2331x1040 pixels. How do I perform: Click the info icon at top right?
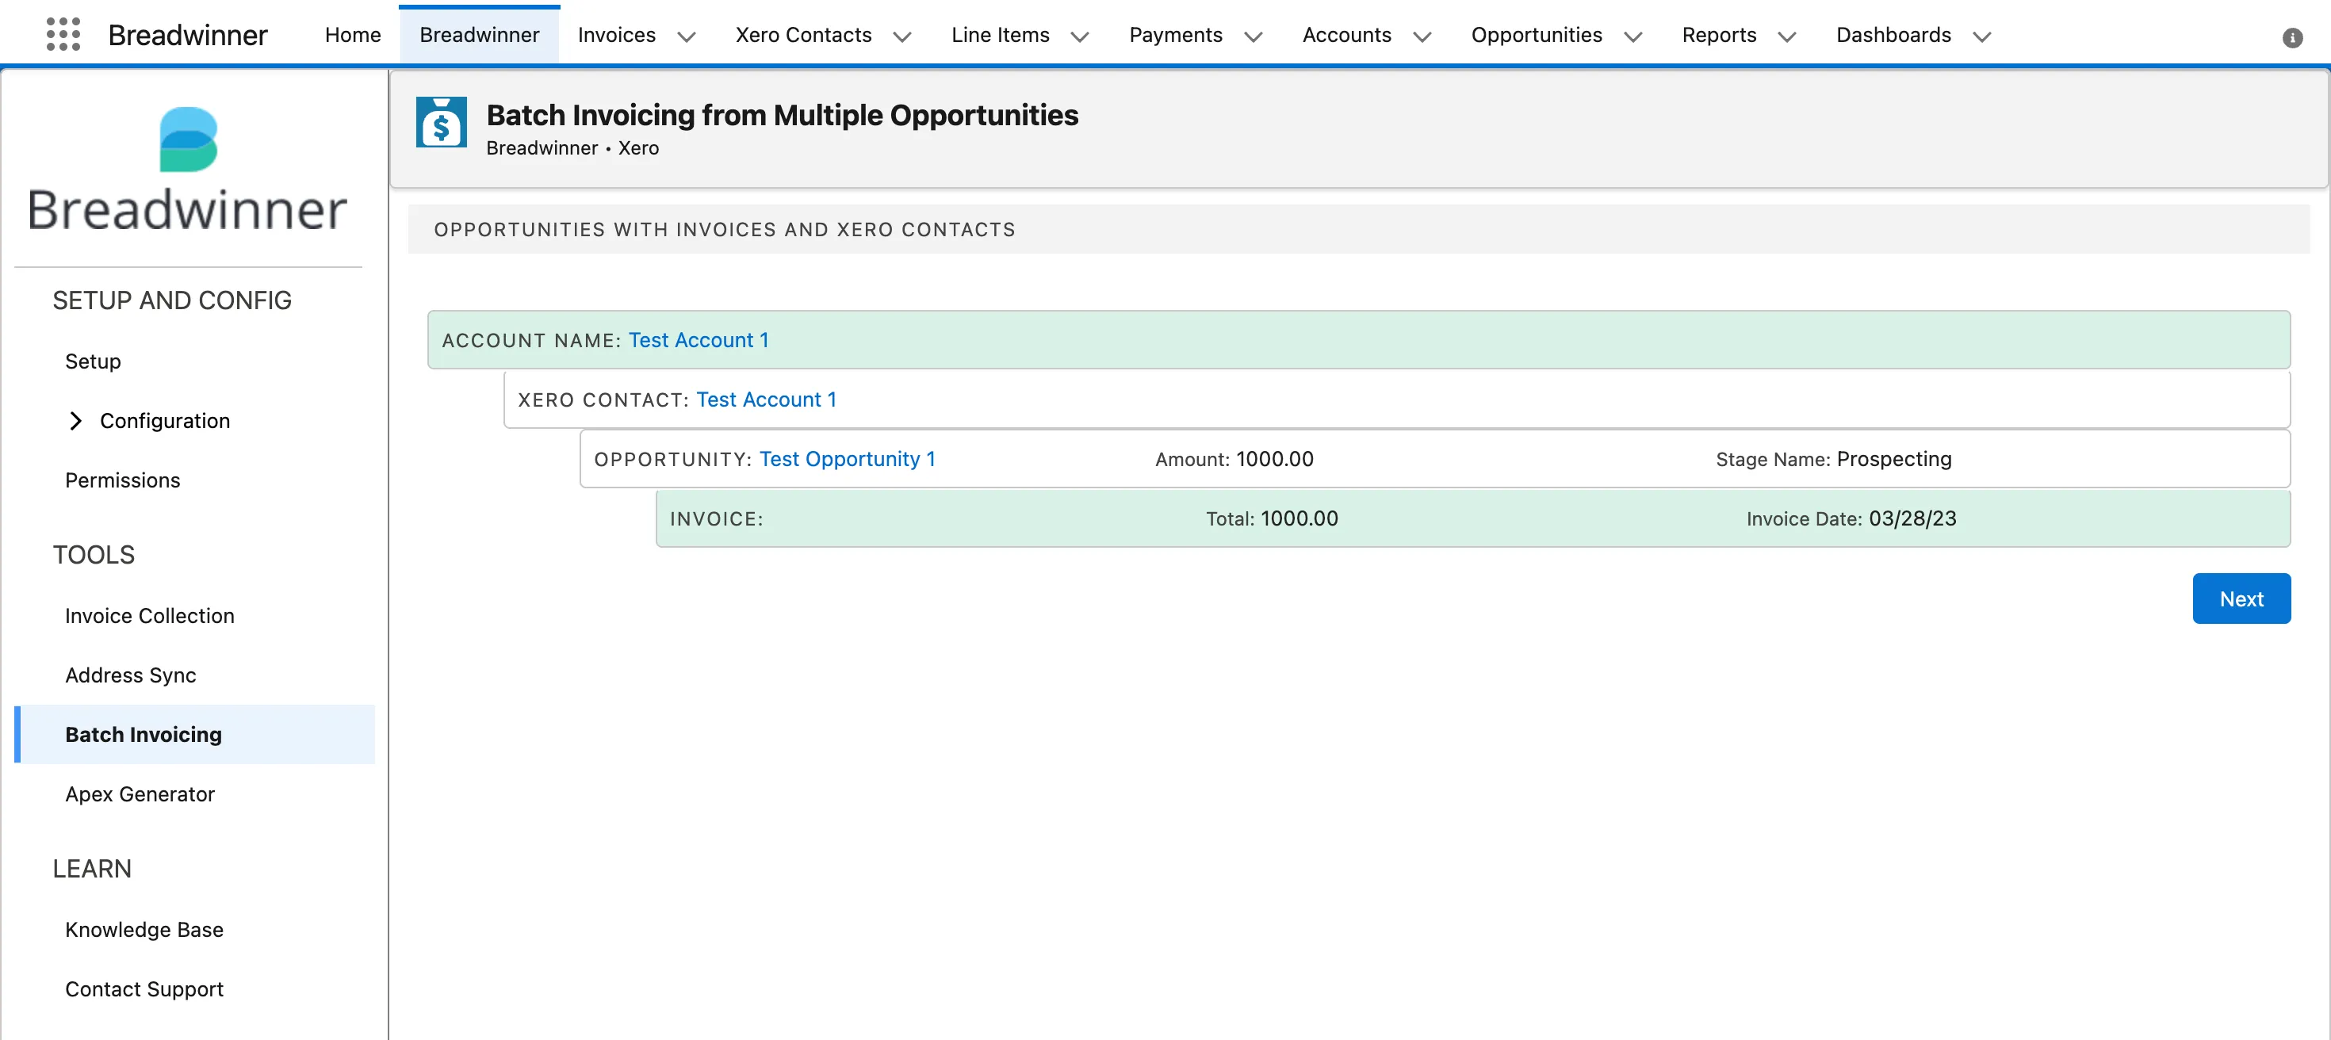[x=2292, y=37]
